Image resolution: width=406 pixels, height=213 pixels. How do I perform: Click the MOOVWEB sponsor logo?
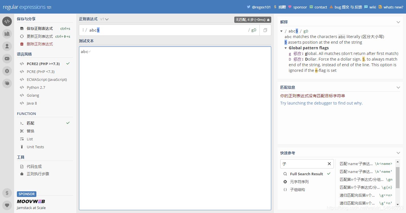[31, 201]
